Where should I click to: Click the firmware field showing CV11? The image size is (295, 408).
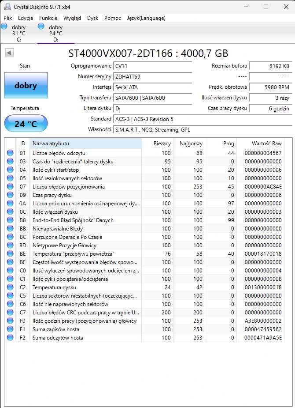pos(152,66)
